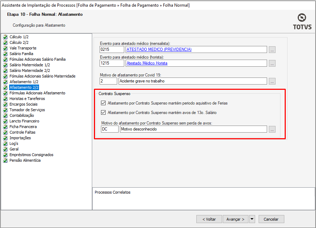316x228 pixels.
Task: Go to Contabilização step
Action: 22,115
